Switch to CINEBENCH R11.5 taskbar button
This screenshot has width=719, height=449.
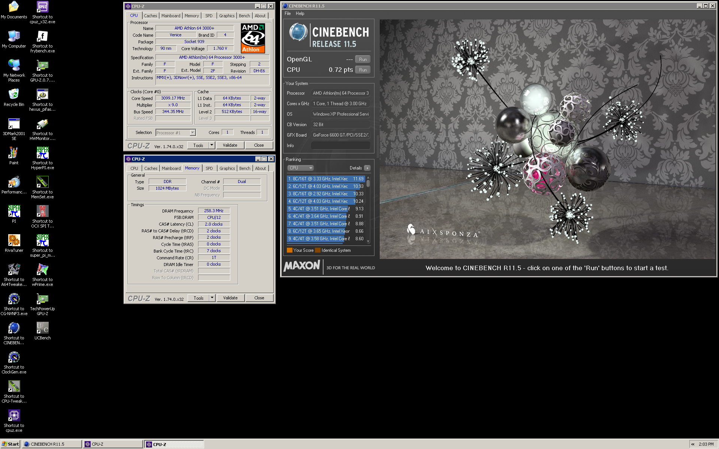click(52, 444)
